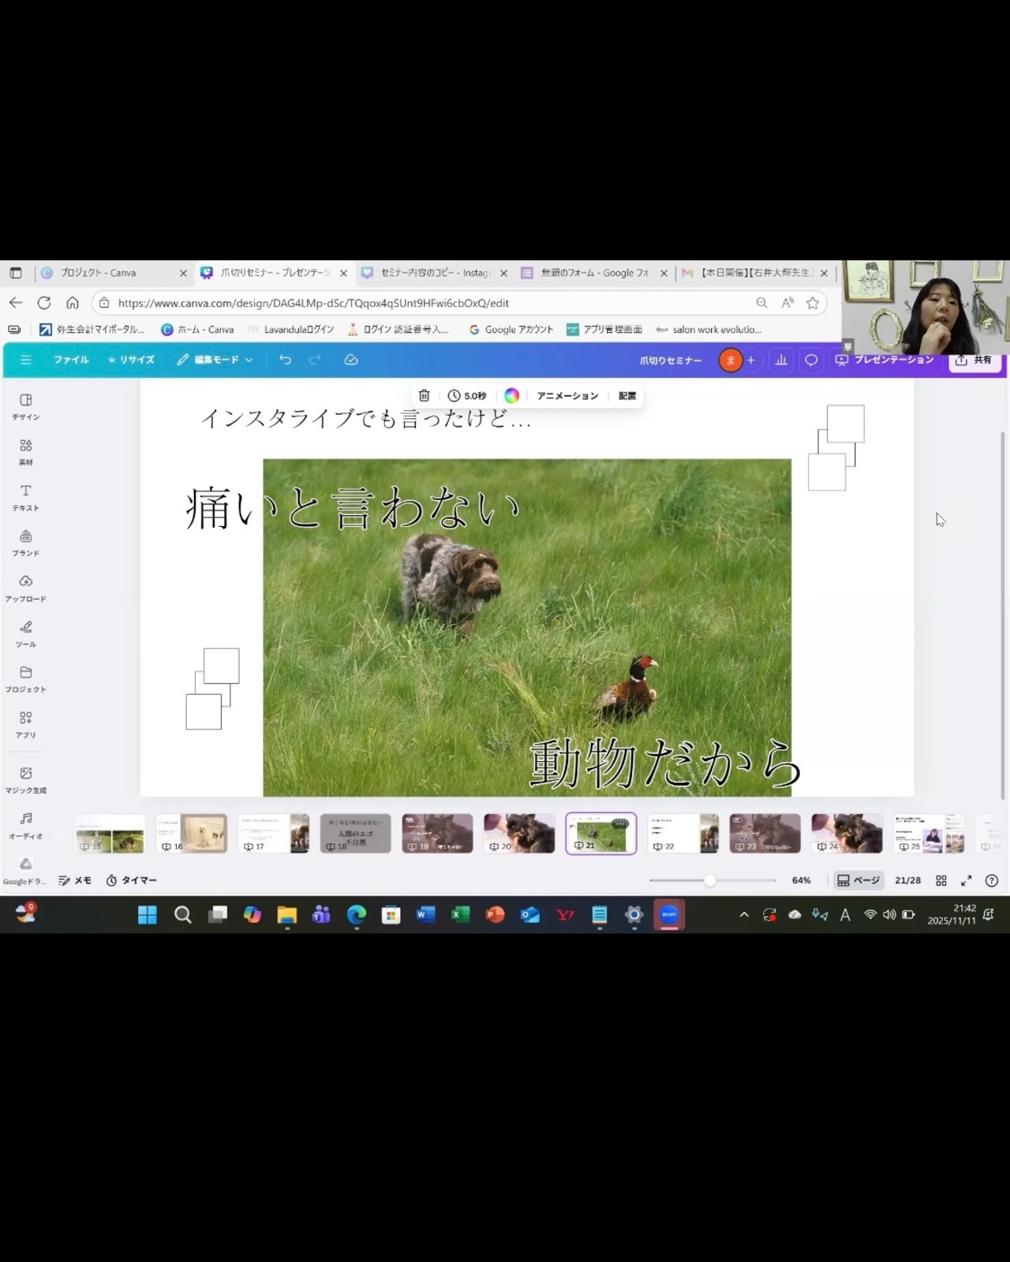Image resolution: width=1010 pixels, height=1262 pixels.
Task: Open the comments speech bubble icon
Action: [x=810, y=360]
